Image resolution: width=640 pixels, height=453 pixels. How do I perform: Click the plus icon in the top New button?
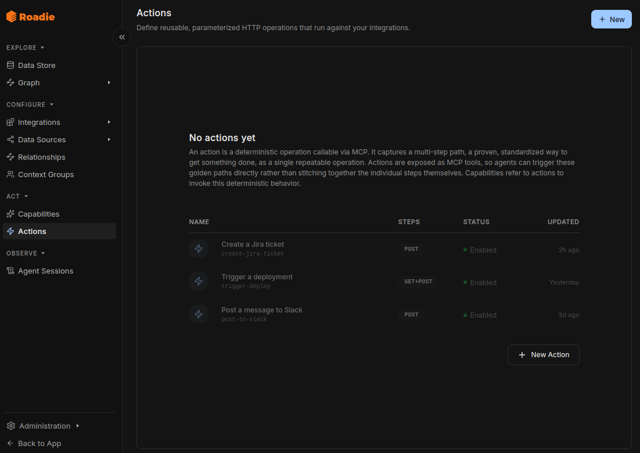coord(602,19)
